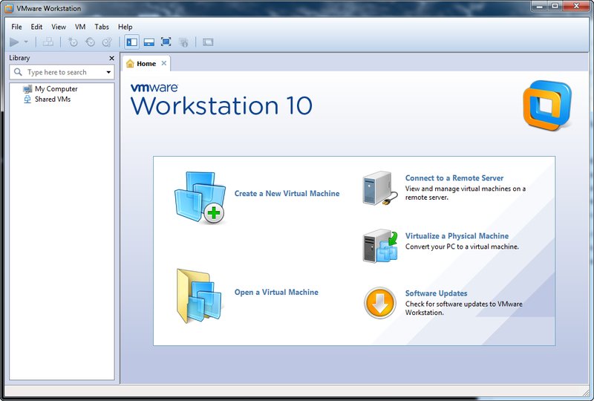Click 'View and manage virtual machines' description text
This screenshot has height=401, width=594.
pos(466,193)
